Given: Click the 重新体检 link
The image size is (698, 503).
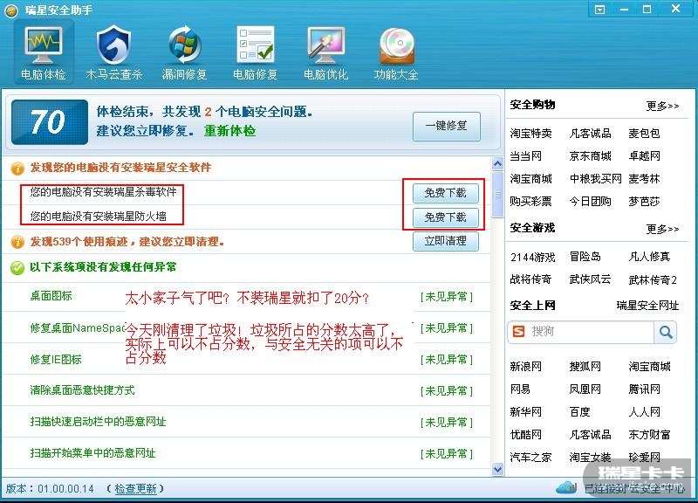Looking at the screenshot, I should pyautogui.click(x=229, y=131).
